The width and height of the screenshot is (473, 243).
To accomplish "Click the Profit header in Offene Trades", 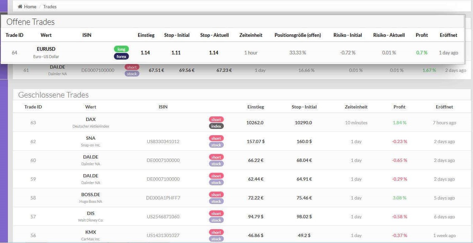I will (x=422, y=35).
